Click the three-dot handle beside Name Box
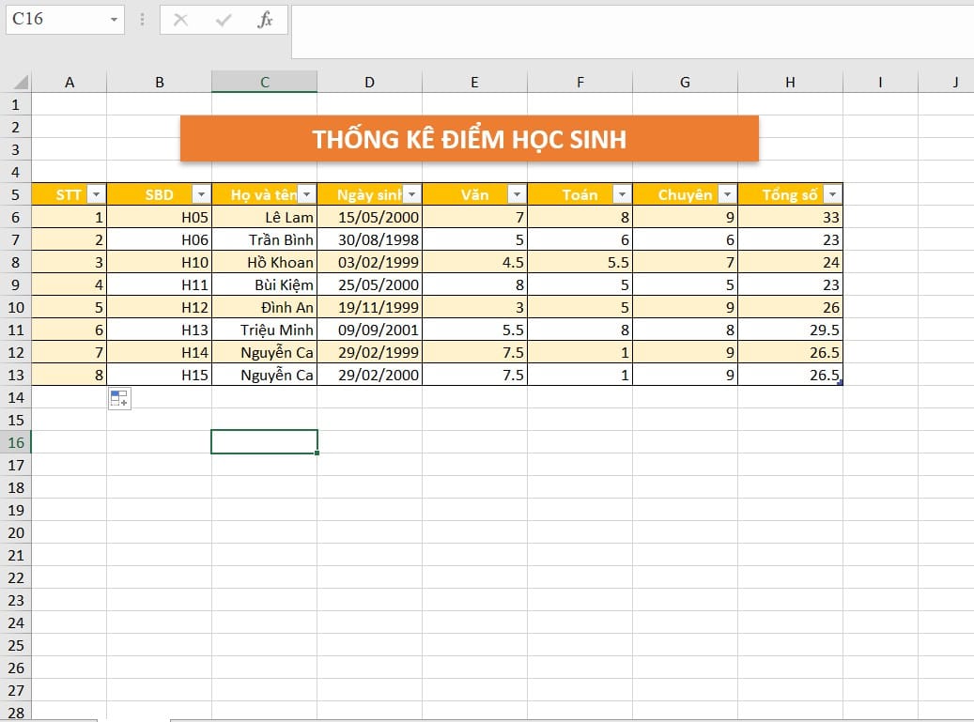974x722 pixels. (142, 20)
